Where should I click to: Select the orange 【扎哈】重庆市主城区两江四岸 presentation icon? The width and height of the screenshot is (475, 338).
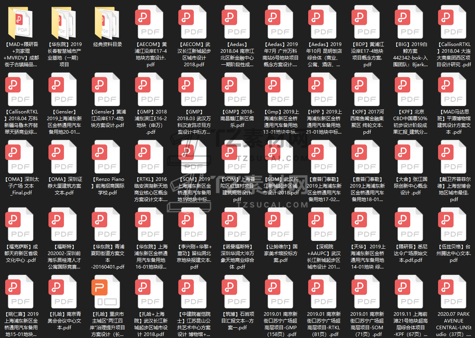tap(106, 292)
